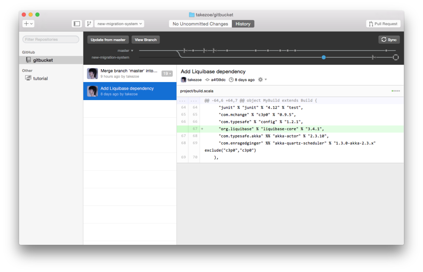
Task: Select the last commit dot on master line
Action: pyautogui.click(x=386, y=51)
